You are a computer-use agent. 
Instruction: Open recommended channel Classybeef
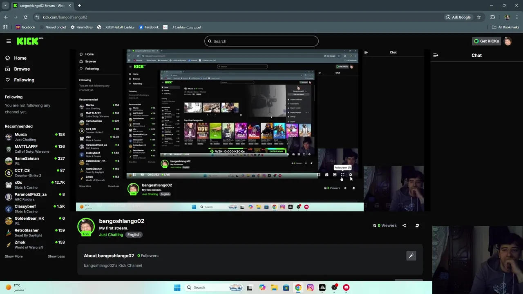pos(35,209)
